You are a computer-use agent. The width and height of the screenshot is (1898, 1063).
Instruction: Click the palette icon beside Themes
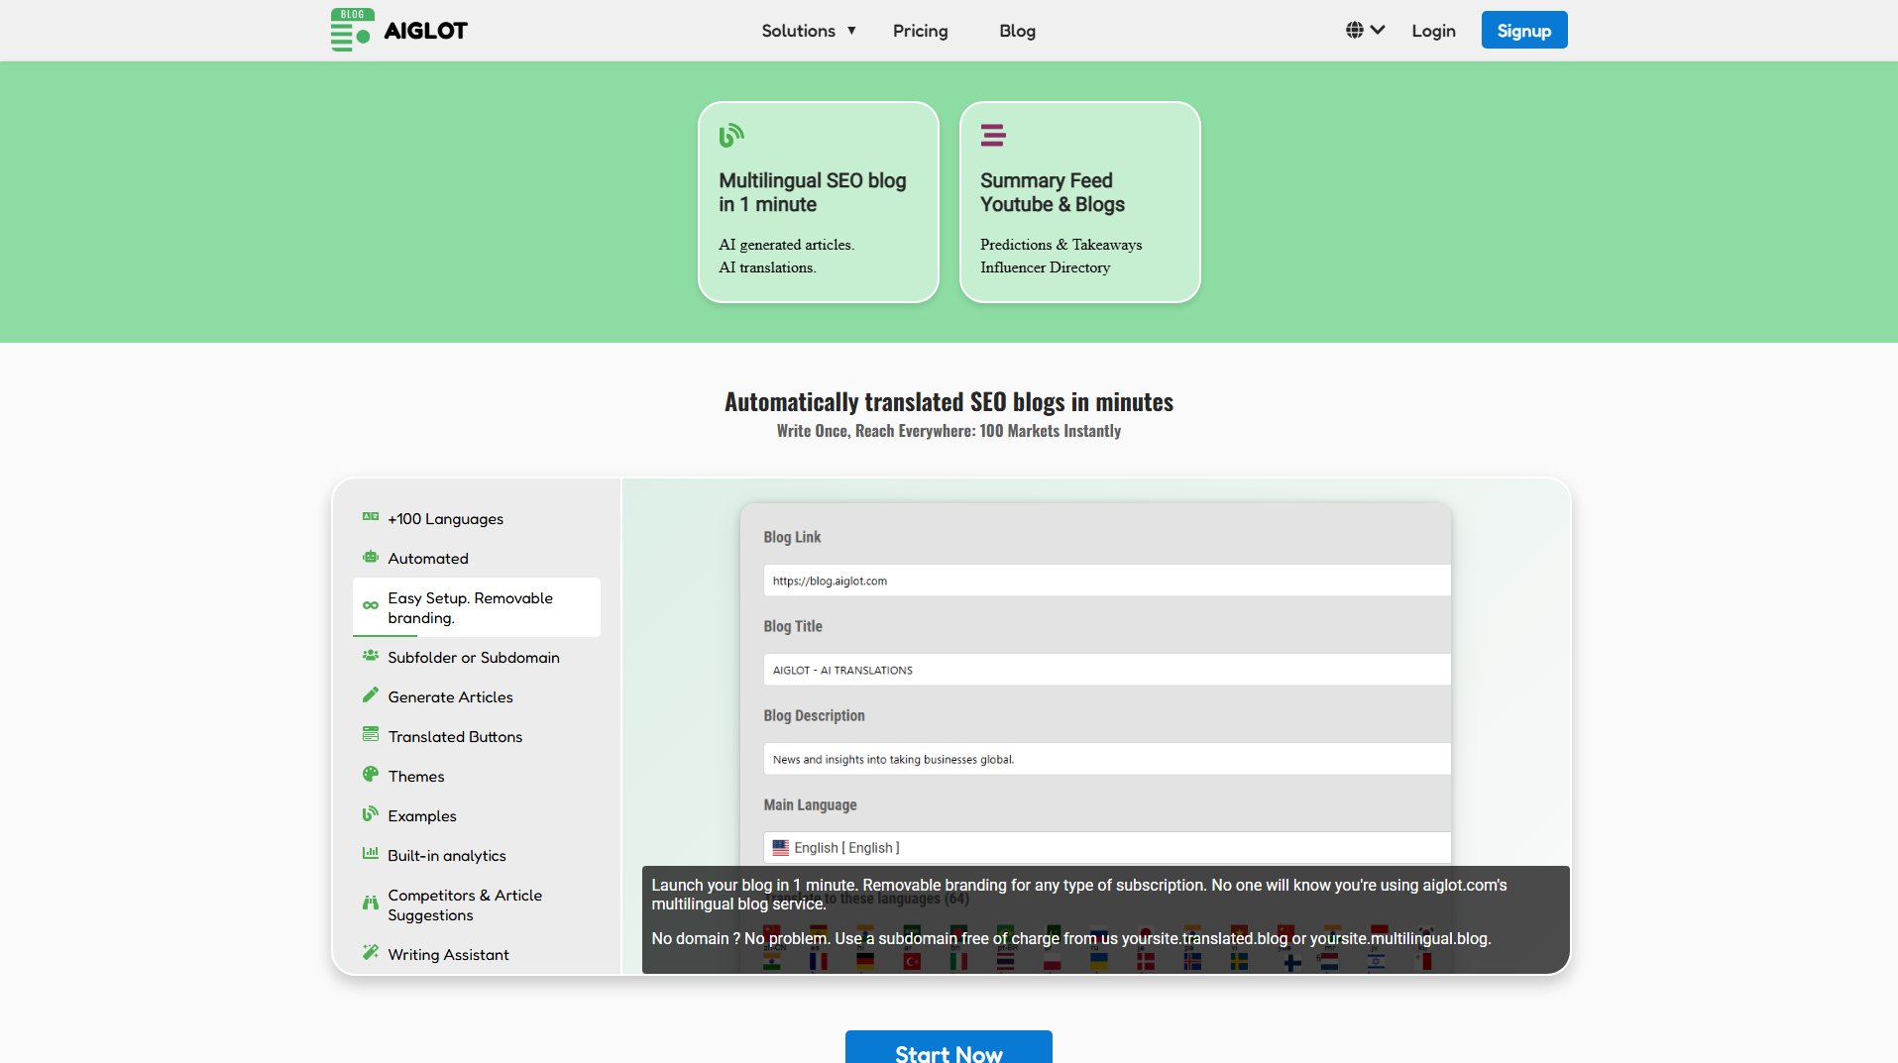tap(371, 774)
